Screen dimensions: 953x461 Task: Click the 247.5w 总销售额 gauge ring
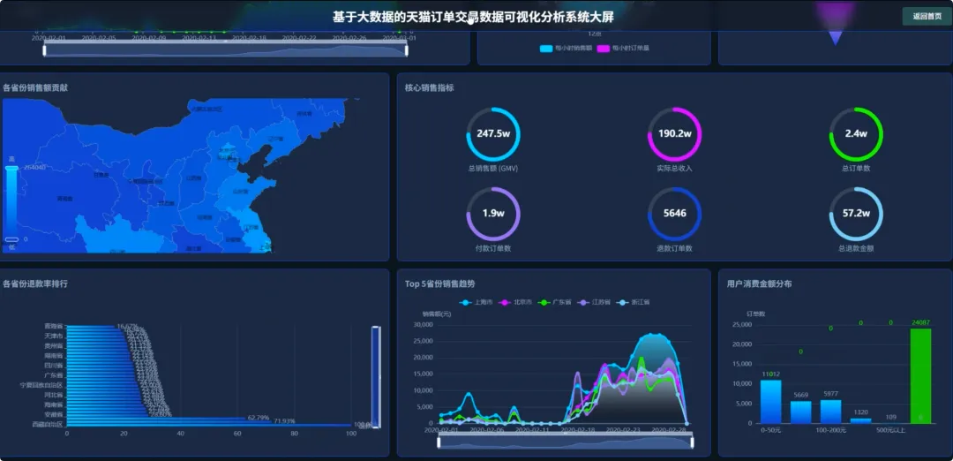[493, 134]
